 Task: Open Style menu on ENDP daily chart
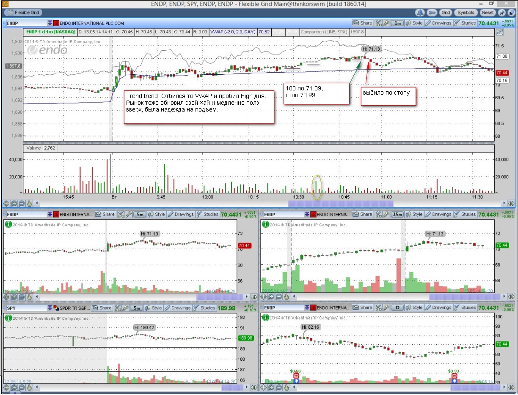point(414,308)
